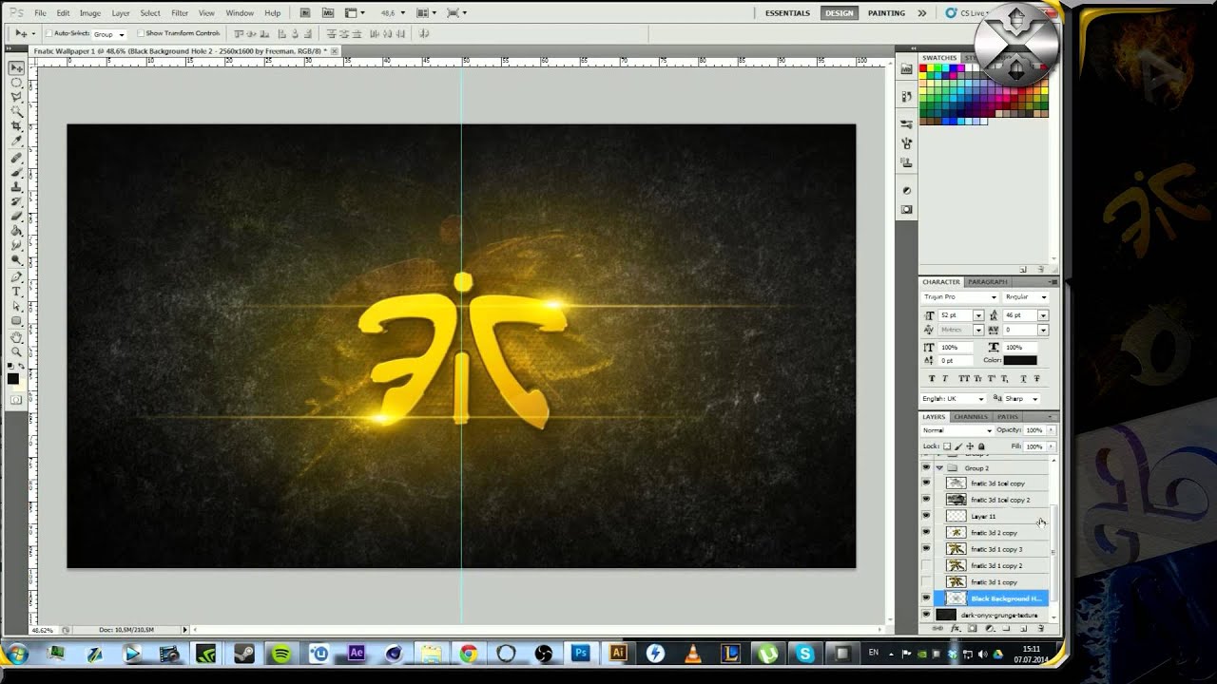This screenshot has width=1217, height=684.
Task: Apply Faux Bold in Character panel
Action: pyautogui.click(x=932, y=379)
